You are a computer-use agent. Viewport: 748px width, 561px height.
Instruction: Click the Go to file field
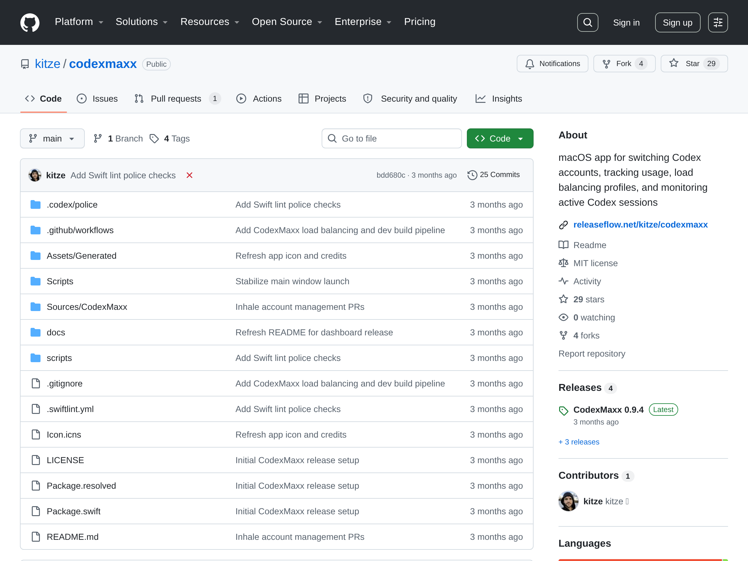click(x=391, y=138)
